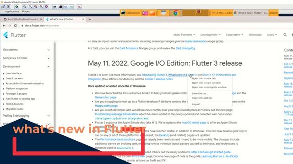Toggle the Alt key button in VNC toolbar
The width and height of the screenshot is (293, 164).
coord(71,7)
